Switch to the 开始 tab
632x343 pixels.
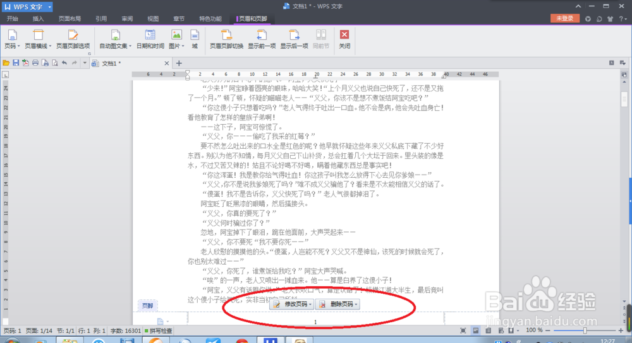pyautogui.click(x=13, y=19)
